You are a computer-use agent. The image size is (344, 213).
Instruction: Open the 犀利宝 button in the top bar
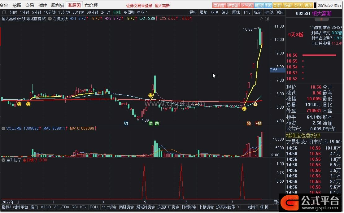click(219, 6)
